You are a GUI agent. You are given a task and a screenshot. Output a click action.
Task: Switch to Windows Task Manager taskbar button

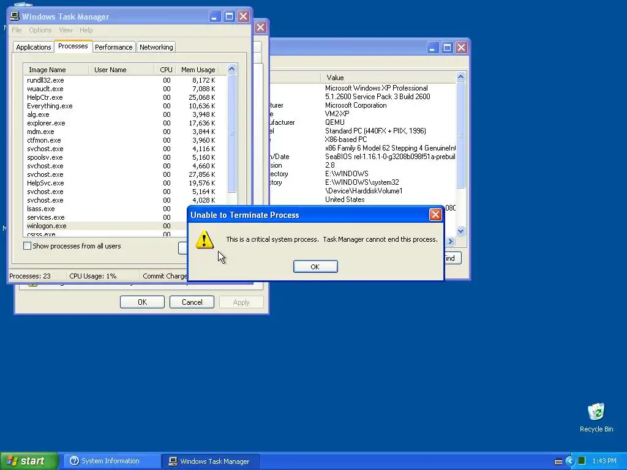coord(211,461)
